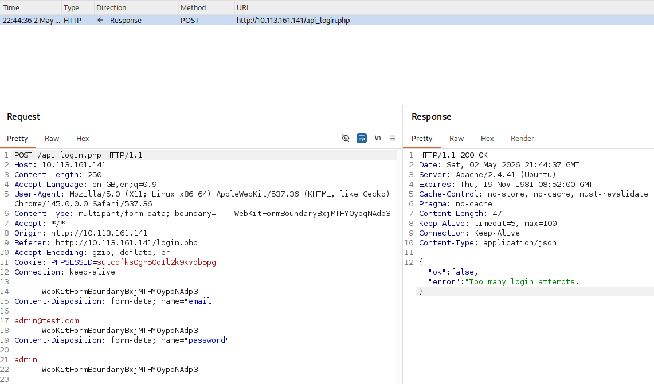654x384 pixels.
Task: Switch to the Response Hex tab
Action: [487, 139]
